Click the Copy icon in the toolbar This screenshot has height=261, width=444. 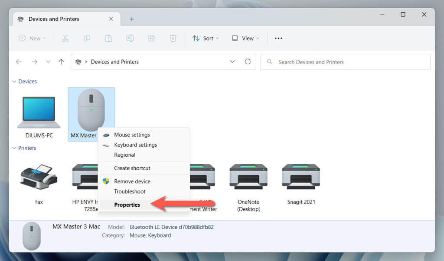coord(87,38)
